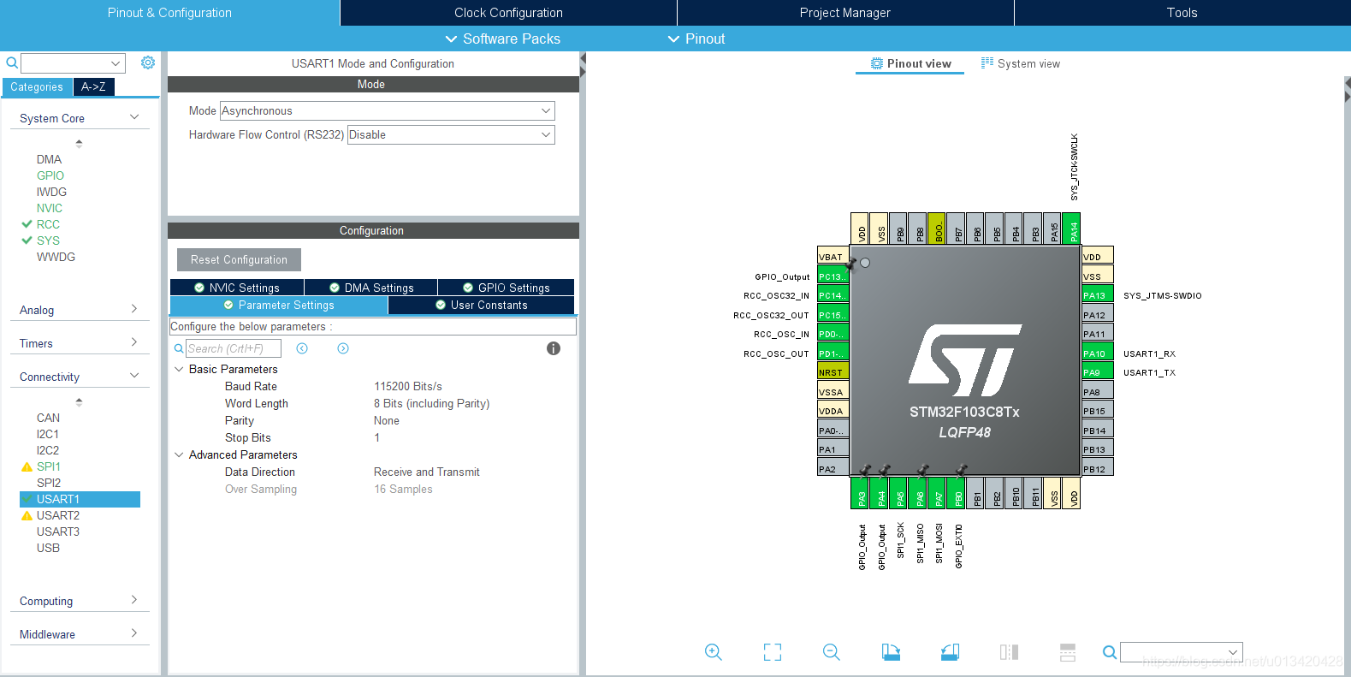Click the info icon in parameter settings
This screenshot has height=677, width=1351.
[x=554, y=348]
